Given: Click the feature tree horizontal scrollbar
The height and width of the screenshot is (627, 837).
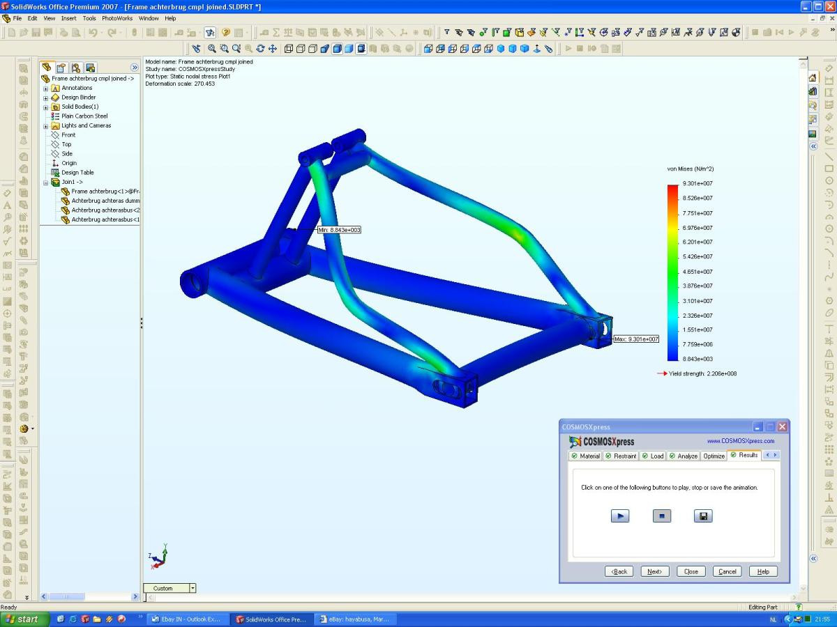Looking at the screenshot, I should pyautogui.click(x=89, y=597).
